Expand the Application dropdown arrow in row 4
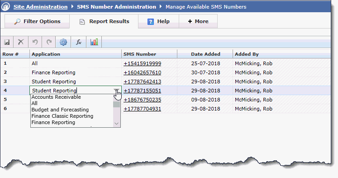 pos(116,91)
